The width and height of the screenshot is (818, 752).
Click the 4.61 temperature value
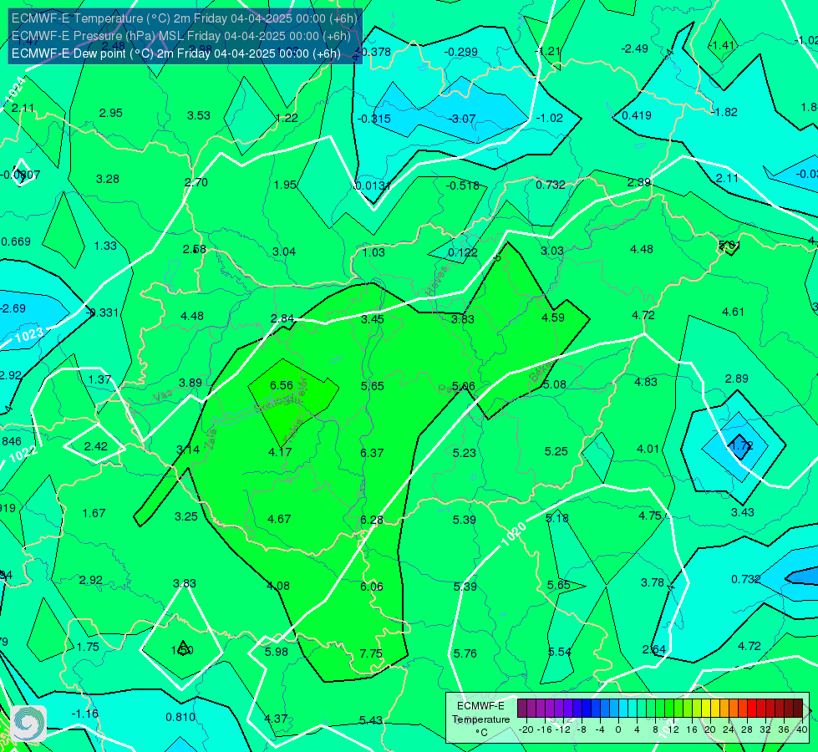tap(733, 312)
